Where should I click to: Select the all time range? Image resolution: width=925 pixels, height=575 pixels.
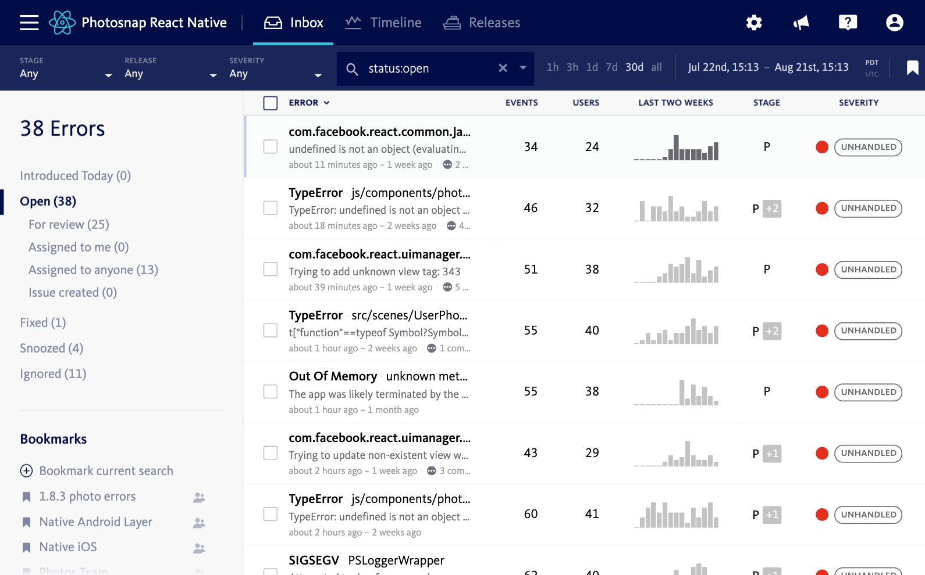pos(656,67)
